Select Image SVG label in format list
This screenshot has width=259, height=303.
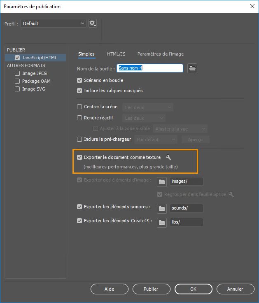pyautogui.click(x=34, y=89)
